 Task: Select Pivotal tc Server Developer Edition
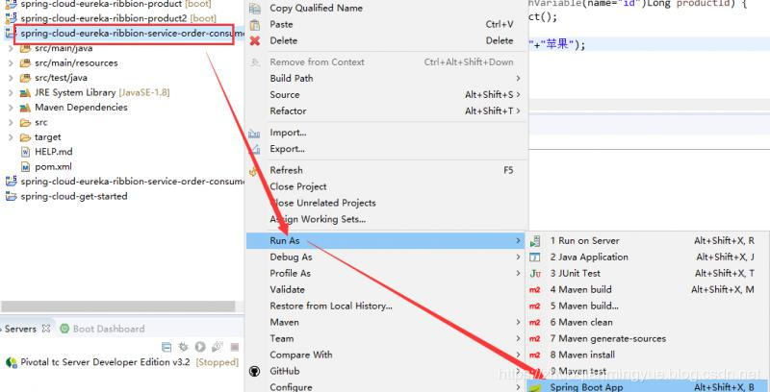click(105, 362)
